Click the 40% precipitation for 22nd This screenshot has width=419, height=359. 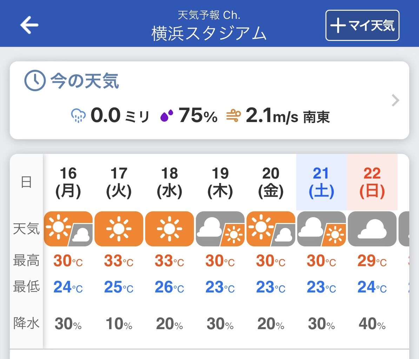[372, 324]
